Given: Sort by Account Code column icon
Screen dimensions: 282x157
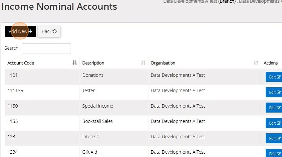Looking at the screenshot, I should [x=74, y=63].
